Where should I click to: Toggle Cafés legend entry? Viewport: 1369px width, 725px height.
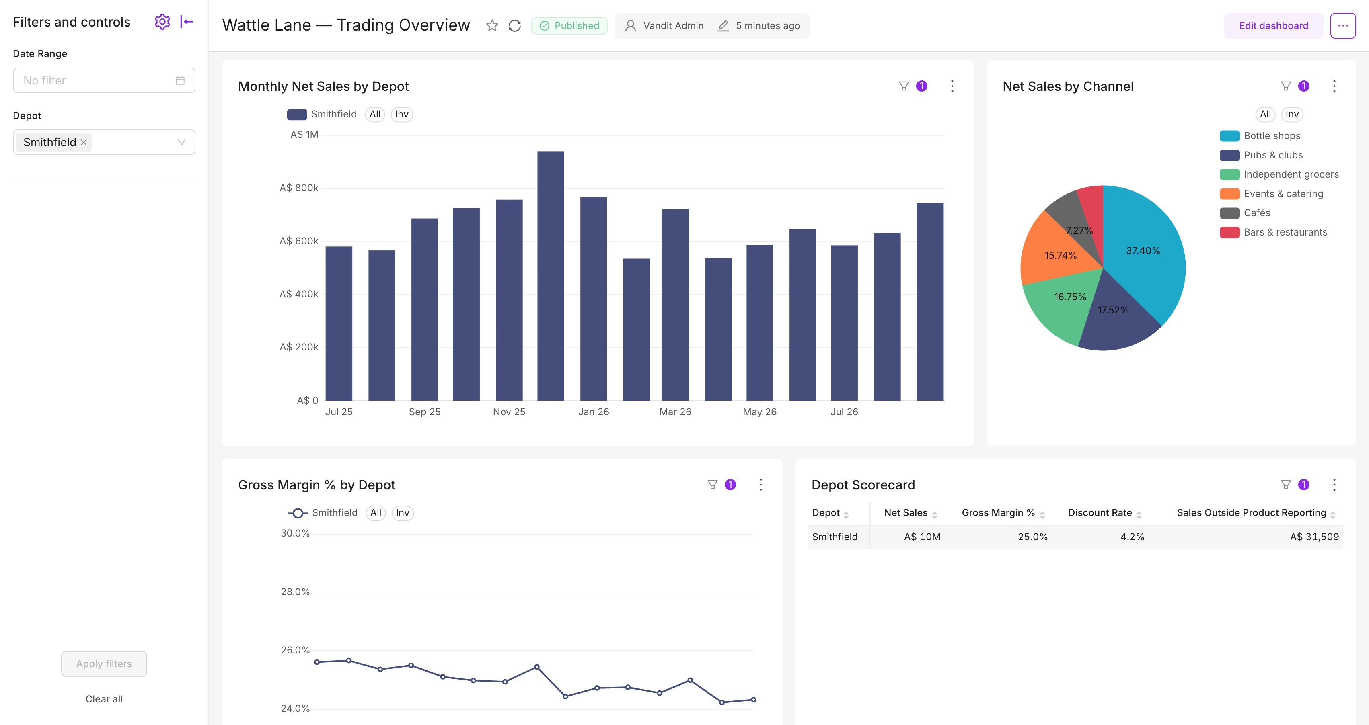[x=1245, y=213]
